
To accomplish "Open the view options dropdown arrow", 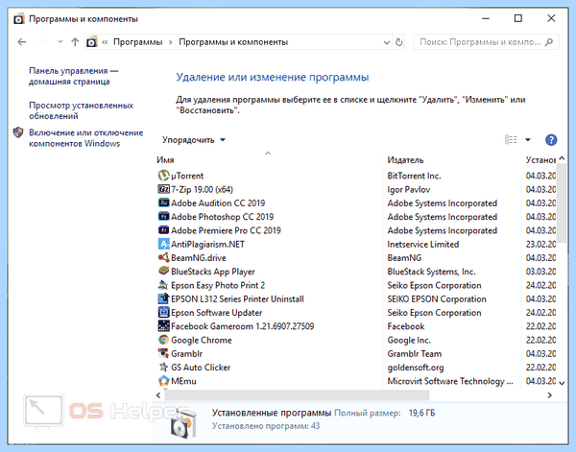I will point(528,139).
